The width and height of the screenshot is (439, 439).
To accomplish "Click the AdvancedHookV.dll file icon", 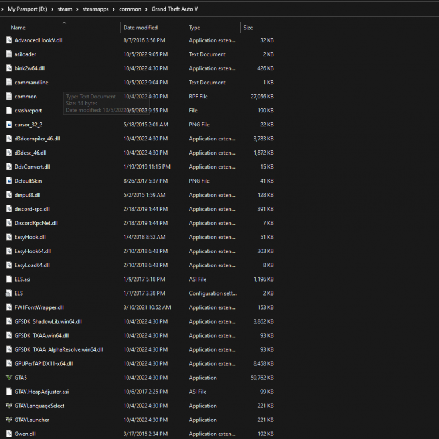I will [x=9, y=40].
